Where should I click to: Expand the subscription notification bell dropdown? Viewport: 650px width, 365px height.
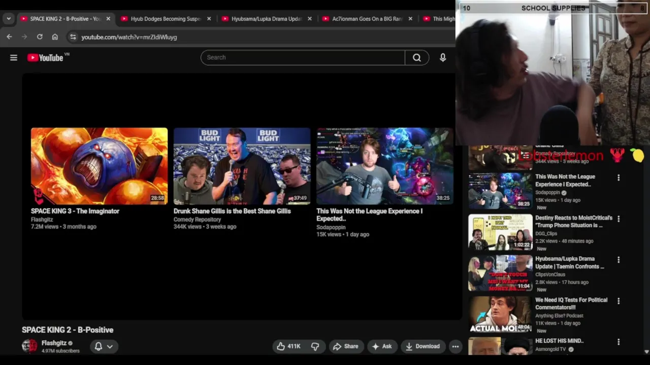(x=104, y=346)
